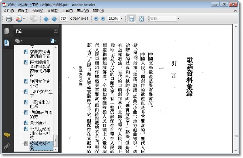This screenshot has width=243, height=158.
Task: Open the zoom percentage dropdown
Action: 122,19
